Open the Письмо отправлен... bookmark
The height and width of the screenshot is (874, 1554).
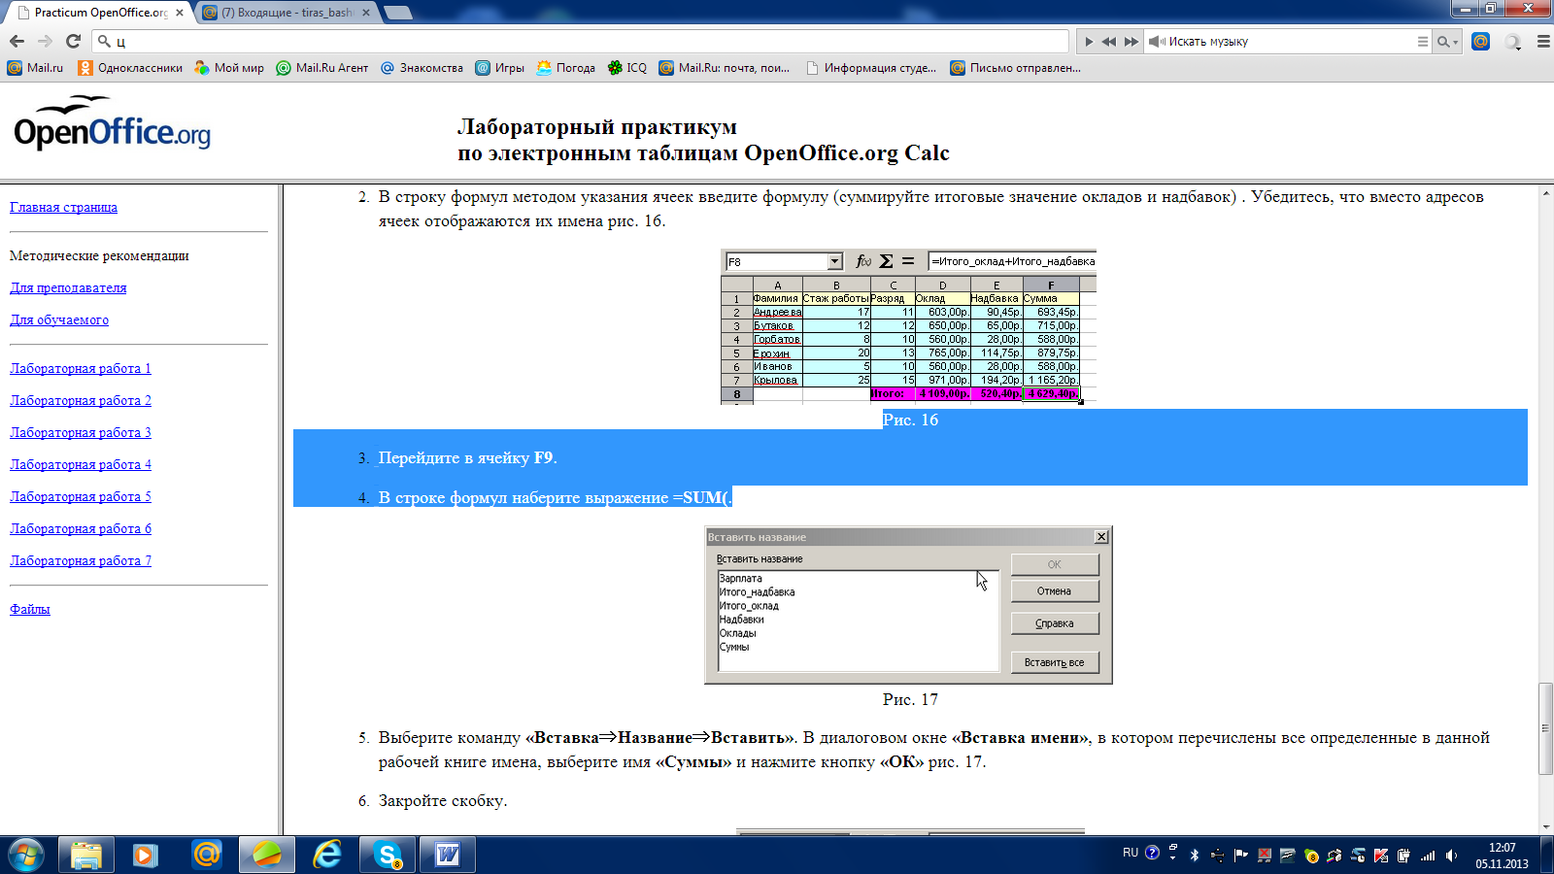1015,68
